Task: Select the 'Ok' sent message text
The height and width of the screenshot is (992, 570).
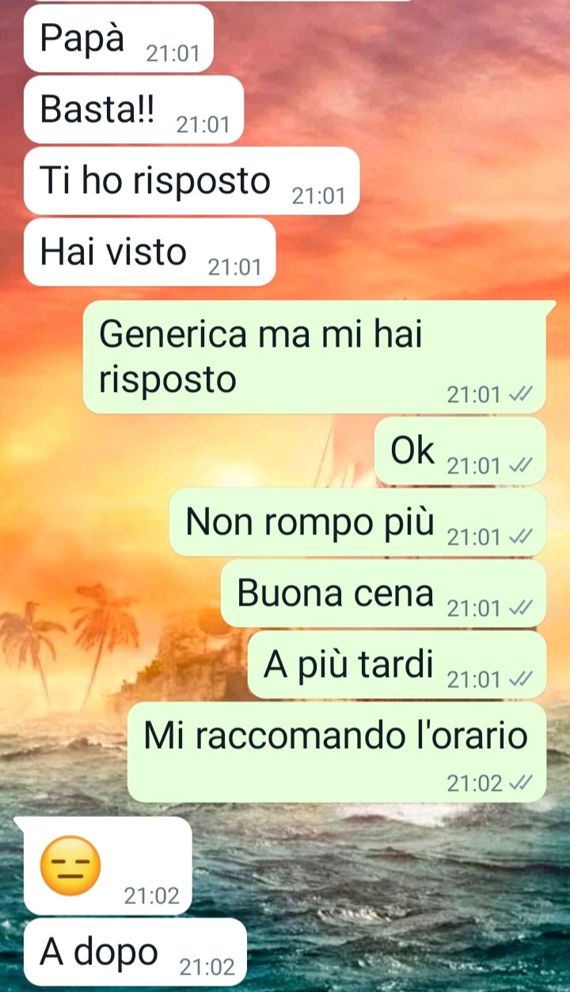Action: coord(412,451)
